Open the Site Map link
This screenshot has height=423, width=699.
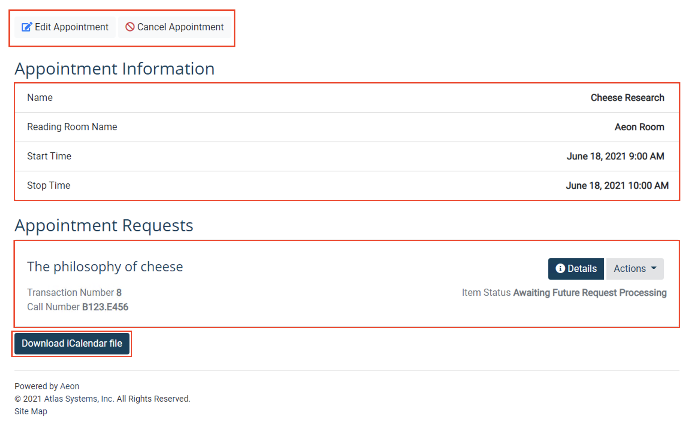pos(31,411)
